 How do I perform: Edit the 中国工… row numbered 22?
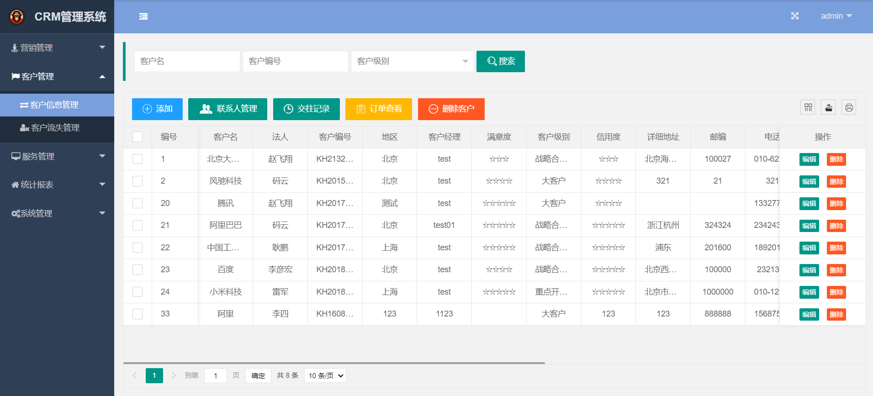(809, 248)
